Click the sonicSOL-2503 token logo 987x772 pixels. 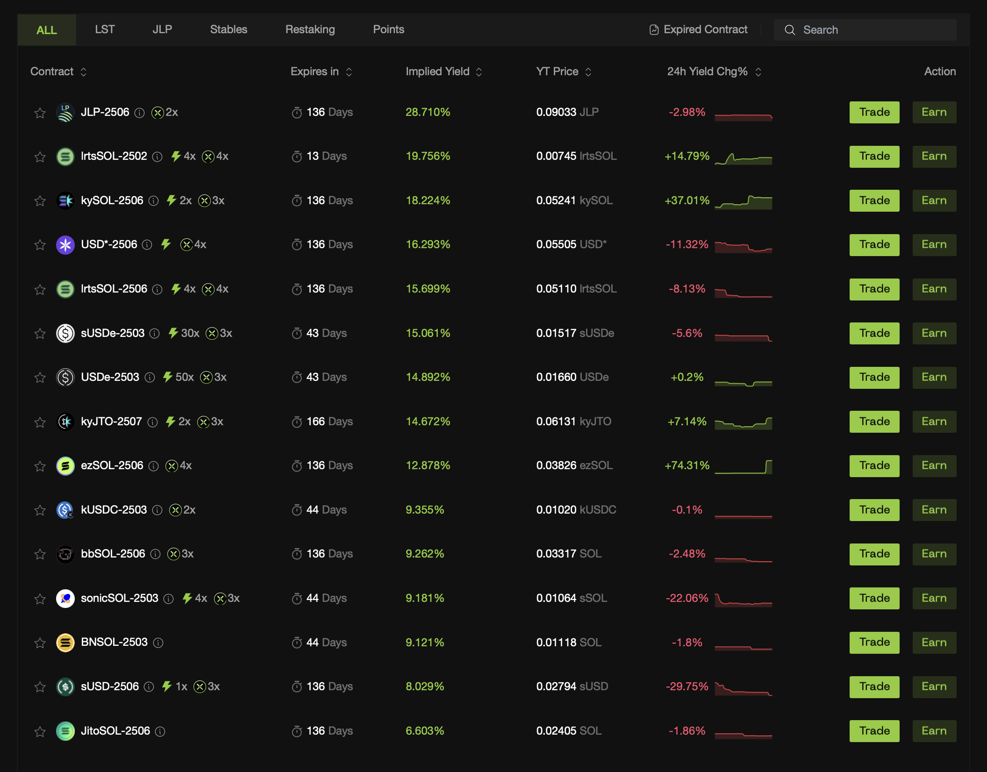(x=65, y=599)
